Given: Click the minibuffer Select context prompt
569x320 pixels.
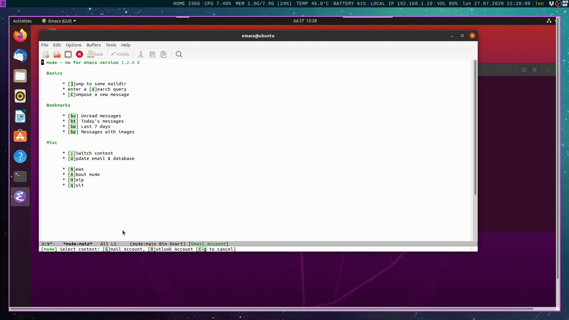Looking at the screenshot, I should pos(139,249).
